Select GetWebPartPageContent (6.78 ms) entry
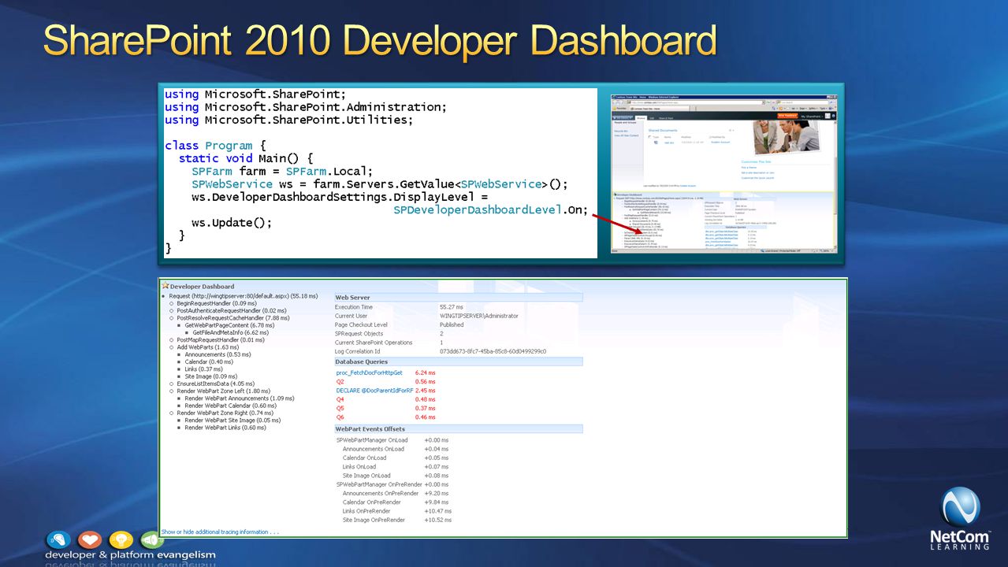1008x567 pixels. click(229, 325)
